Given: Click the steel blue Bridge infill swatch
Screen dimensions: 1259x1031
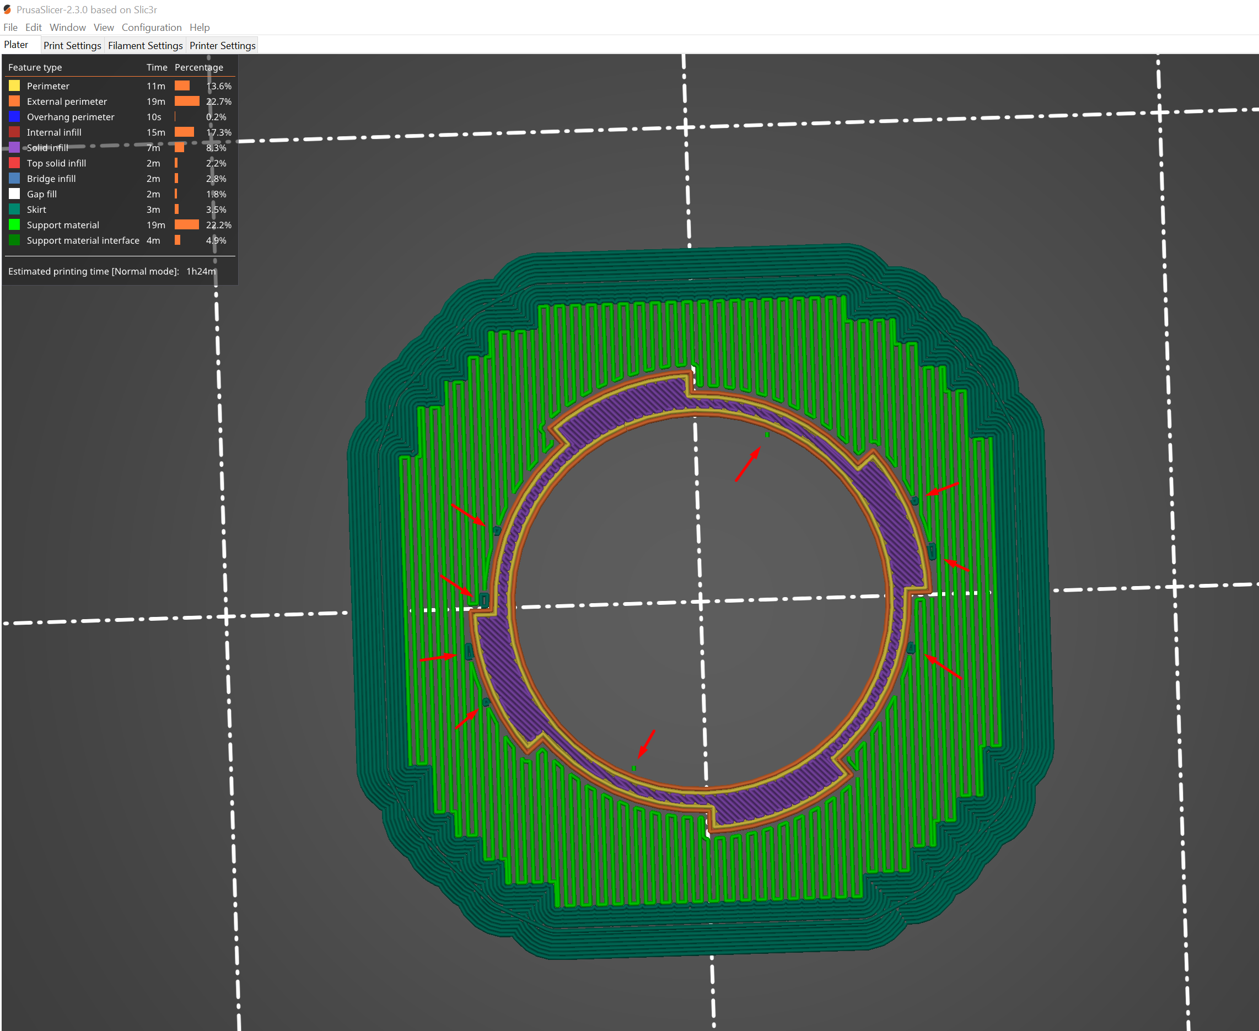Looking at the screenshot, I should pos(14,178).
